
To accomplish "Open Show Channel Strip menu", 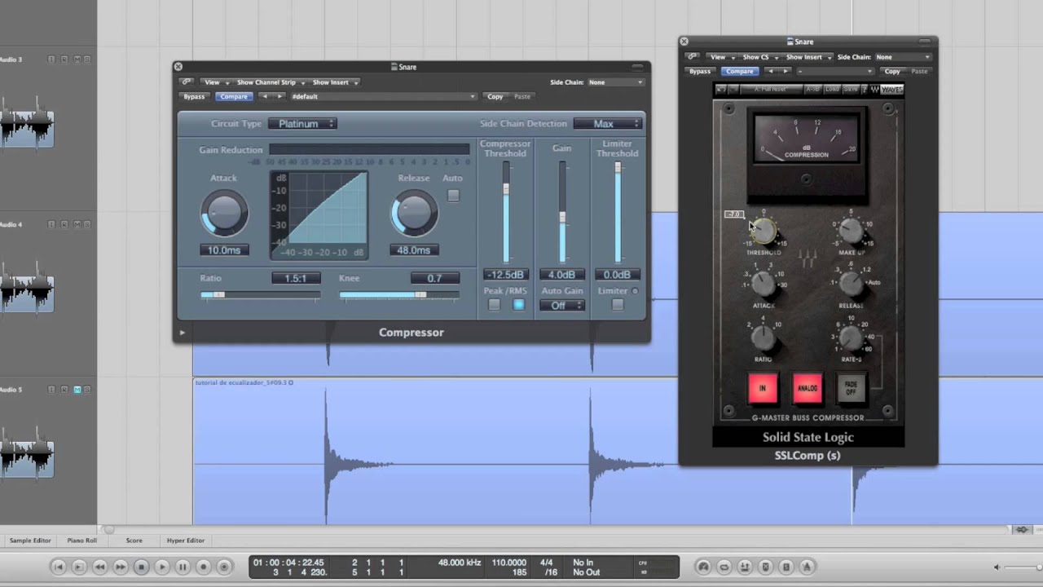I will [270, 82].
